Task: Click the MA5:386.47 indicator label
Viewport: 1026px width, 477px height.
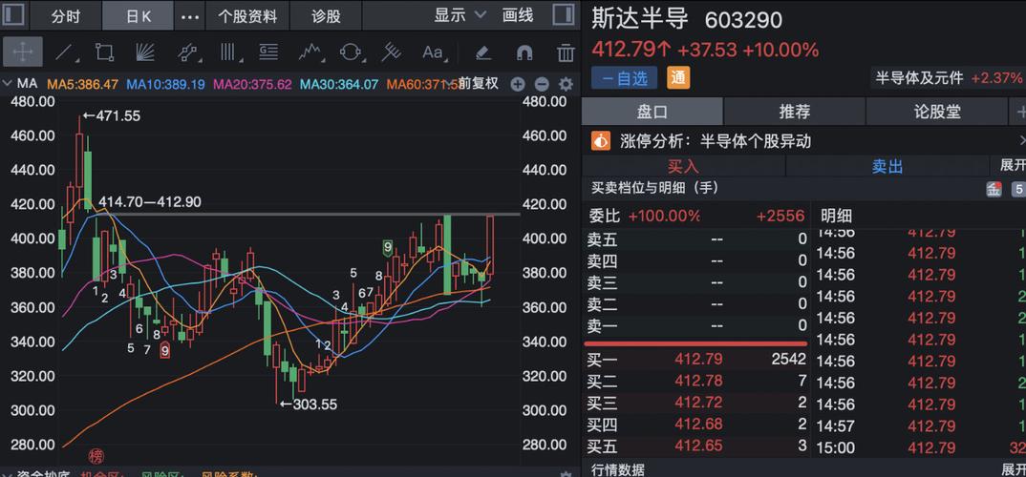Action: (x=83, y=84)
